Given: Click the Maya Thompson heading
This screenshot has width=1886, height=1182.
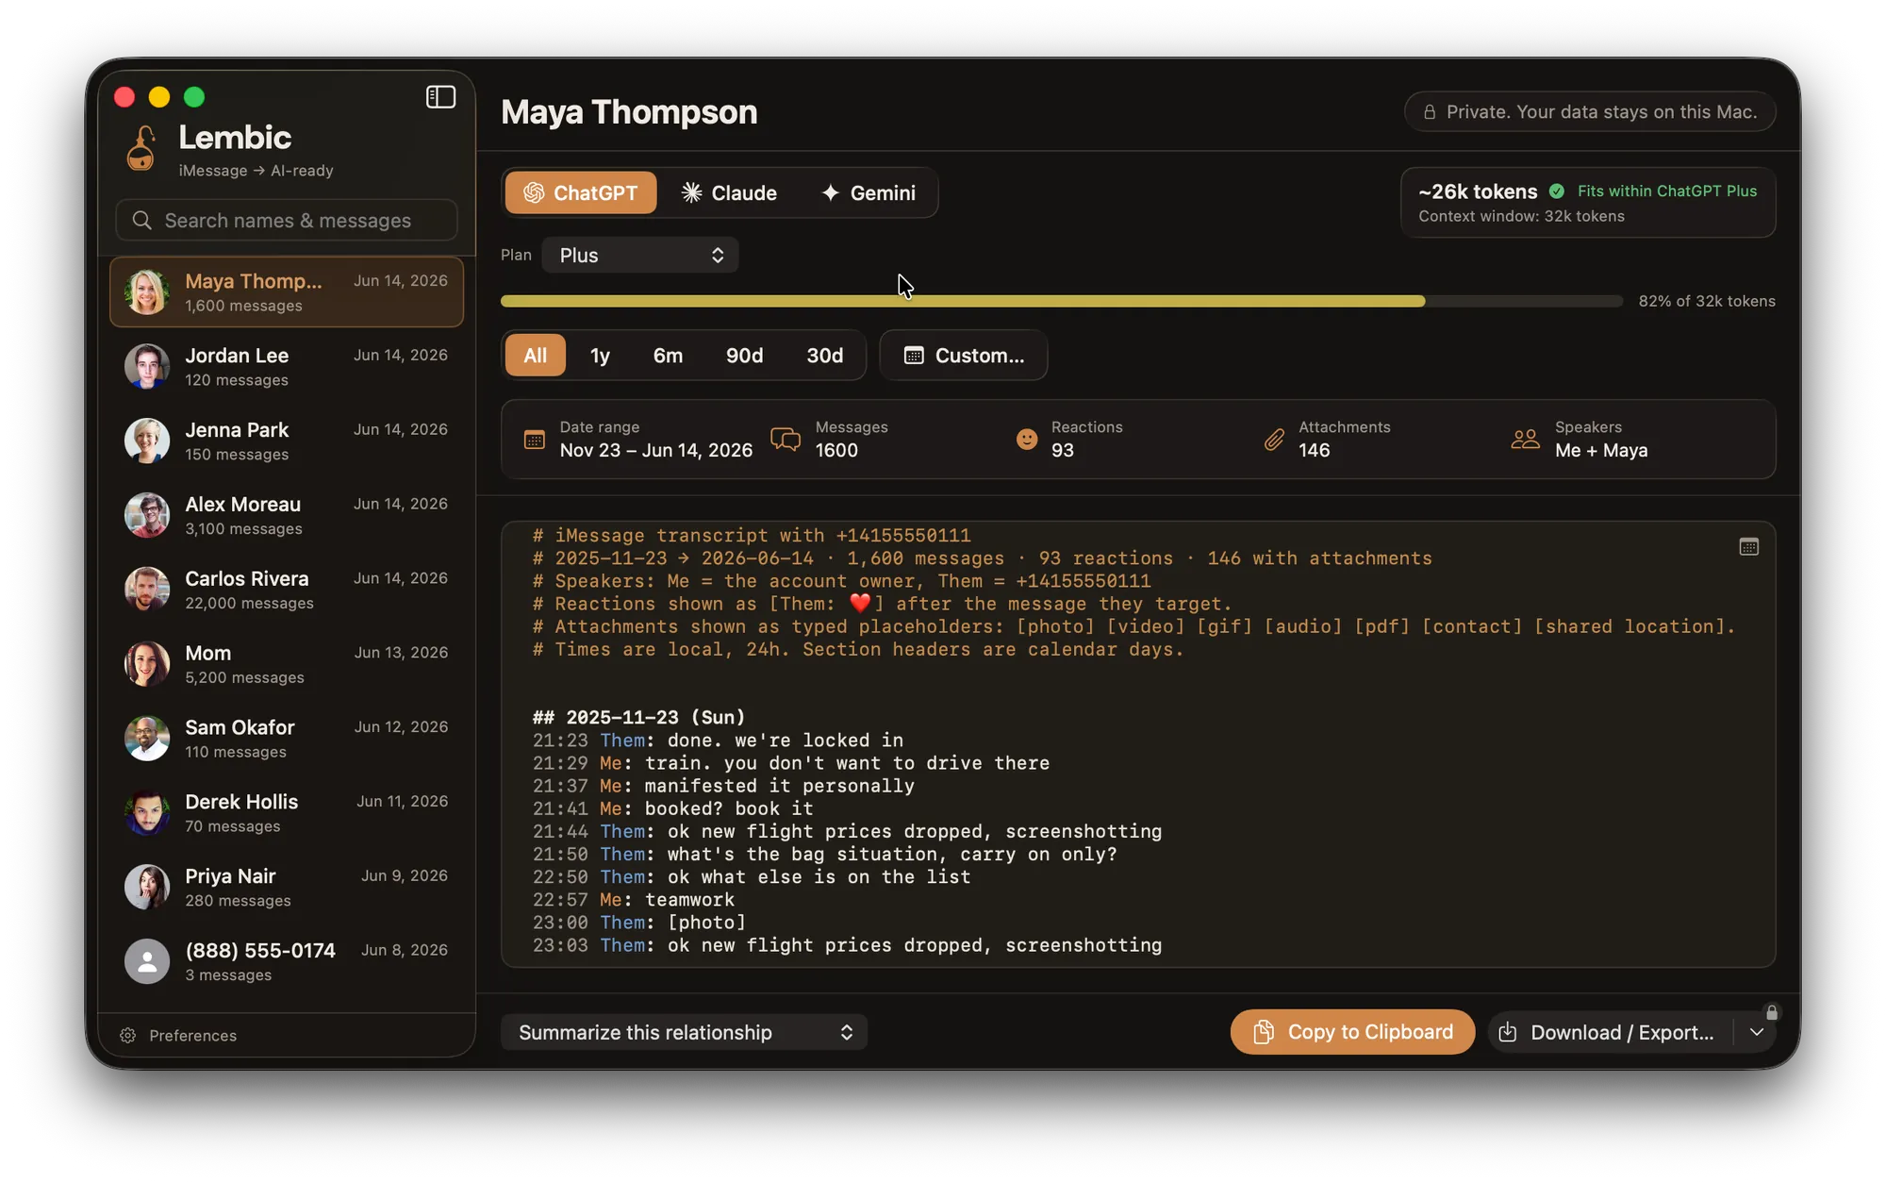Looking at the screenshot, I should (629, 111).
